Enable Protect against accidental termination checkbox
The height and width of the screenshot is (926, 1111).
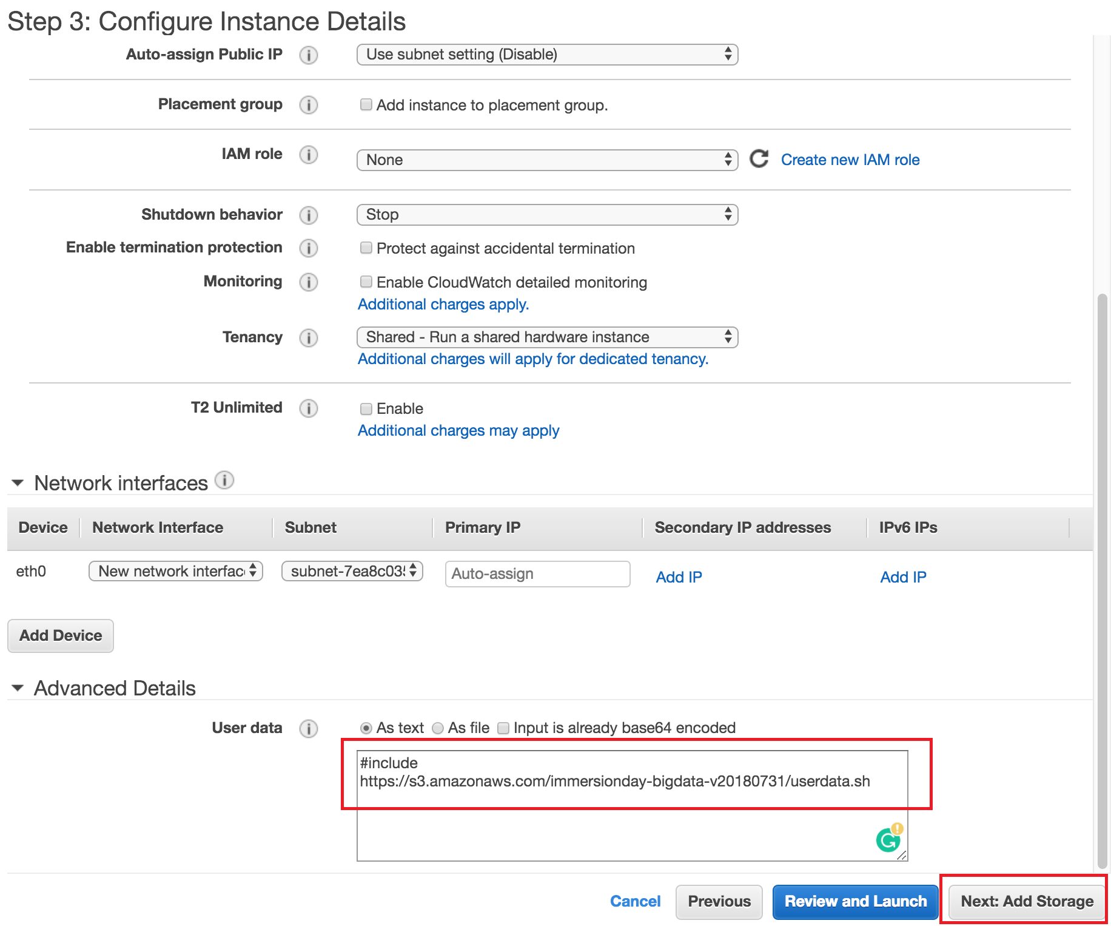tap(366, 248)
